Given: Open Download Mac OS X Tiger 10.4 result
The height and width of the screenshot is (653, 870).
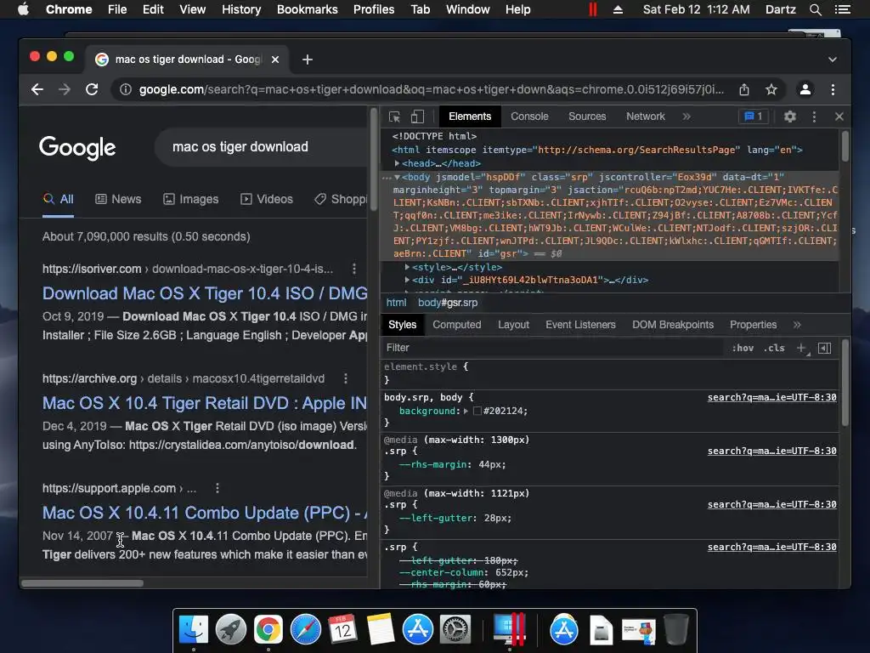Looking at the screenshot, I should click(205, 293).
